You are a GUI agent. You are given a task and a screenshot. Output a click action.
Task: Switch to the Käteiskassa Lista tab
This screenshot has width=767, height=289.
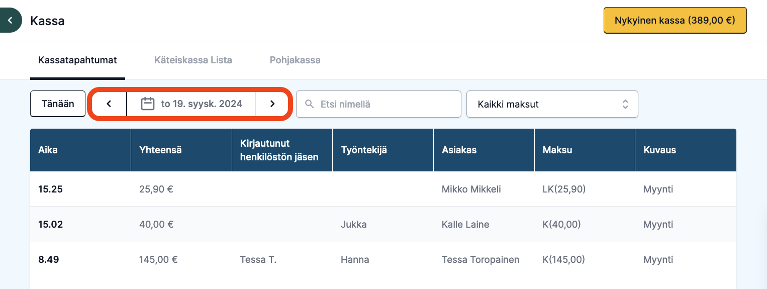193,60
